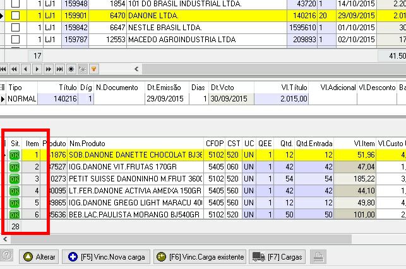Go to previous record arrow
Image resolution: width=406 pixels, height=269 pixels.
(x=26, y=69)
